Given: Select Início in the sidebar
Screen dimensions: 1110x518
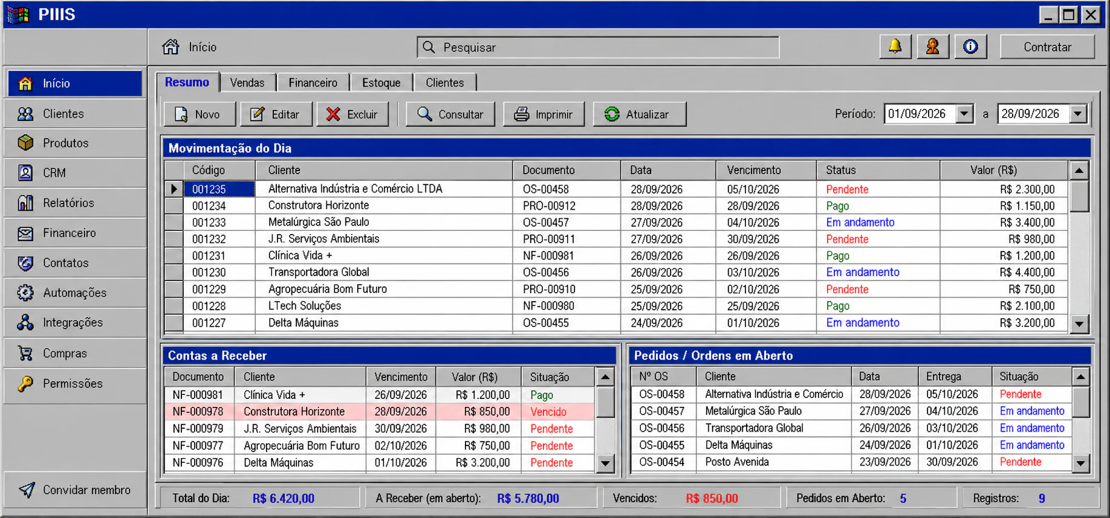Looking at the screenshot, I should click(x=75, y=83).
